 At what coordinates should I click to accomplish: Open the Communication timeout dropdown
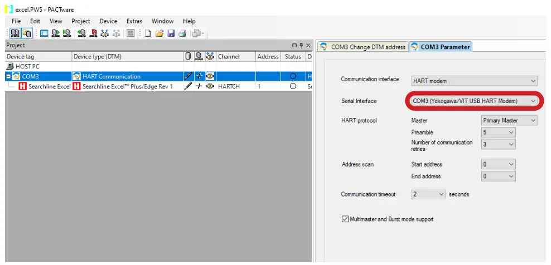point(428,194)
